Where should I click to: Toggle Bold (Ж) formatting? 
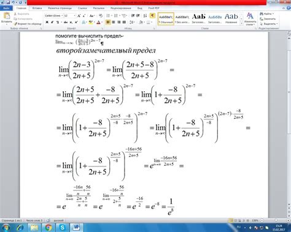tap(47, 22)
